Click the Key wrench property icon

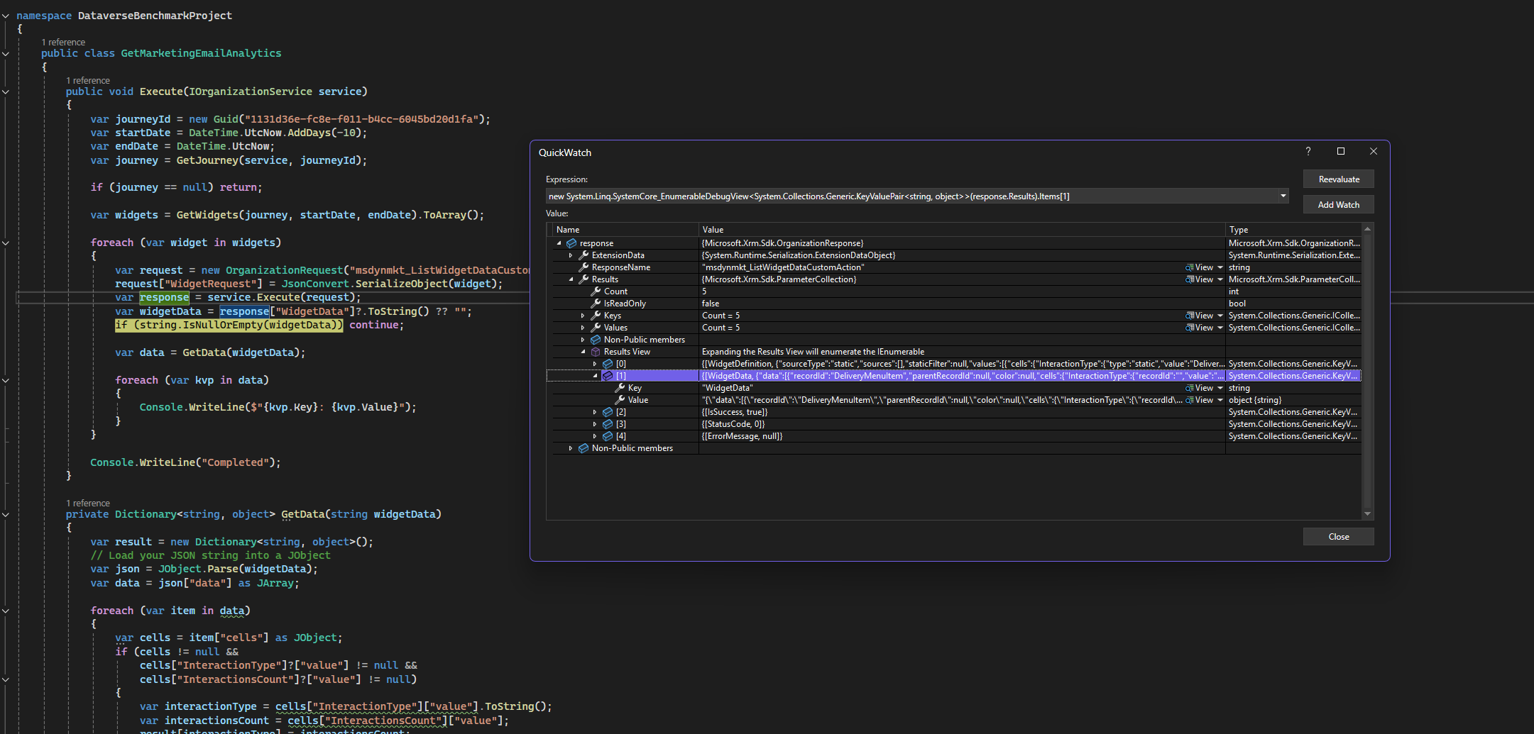click(x=620, y=388)
